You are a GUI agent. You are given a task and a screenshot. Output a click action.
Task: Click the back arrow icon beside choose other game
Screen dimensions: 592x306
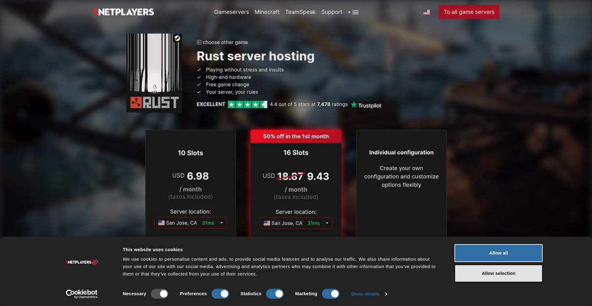[199, 42]
